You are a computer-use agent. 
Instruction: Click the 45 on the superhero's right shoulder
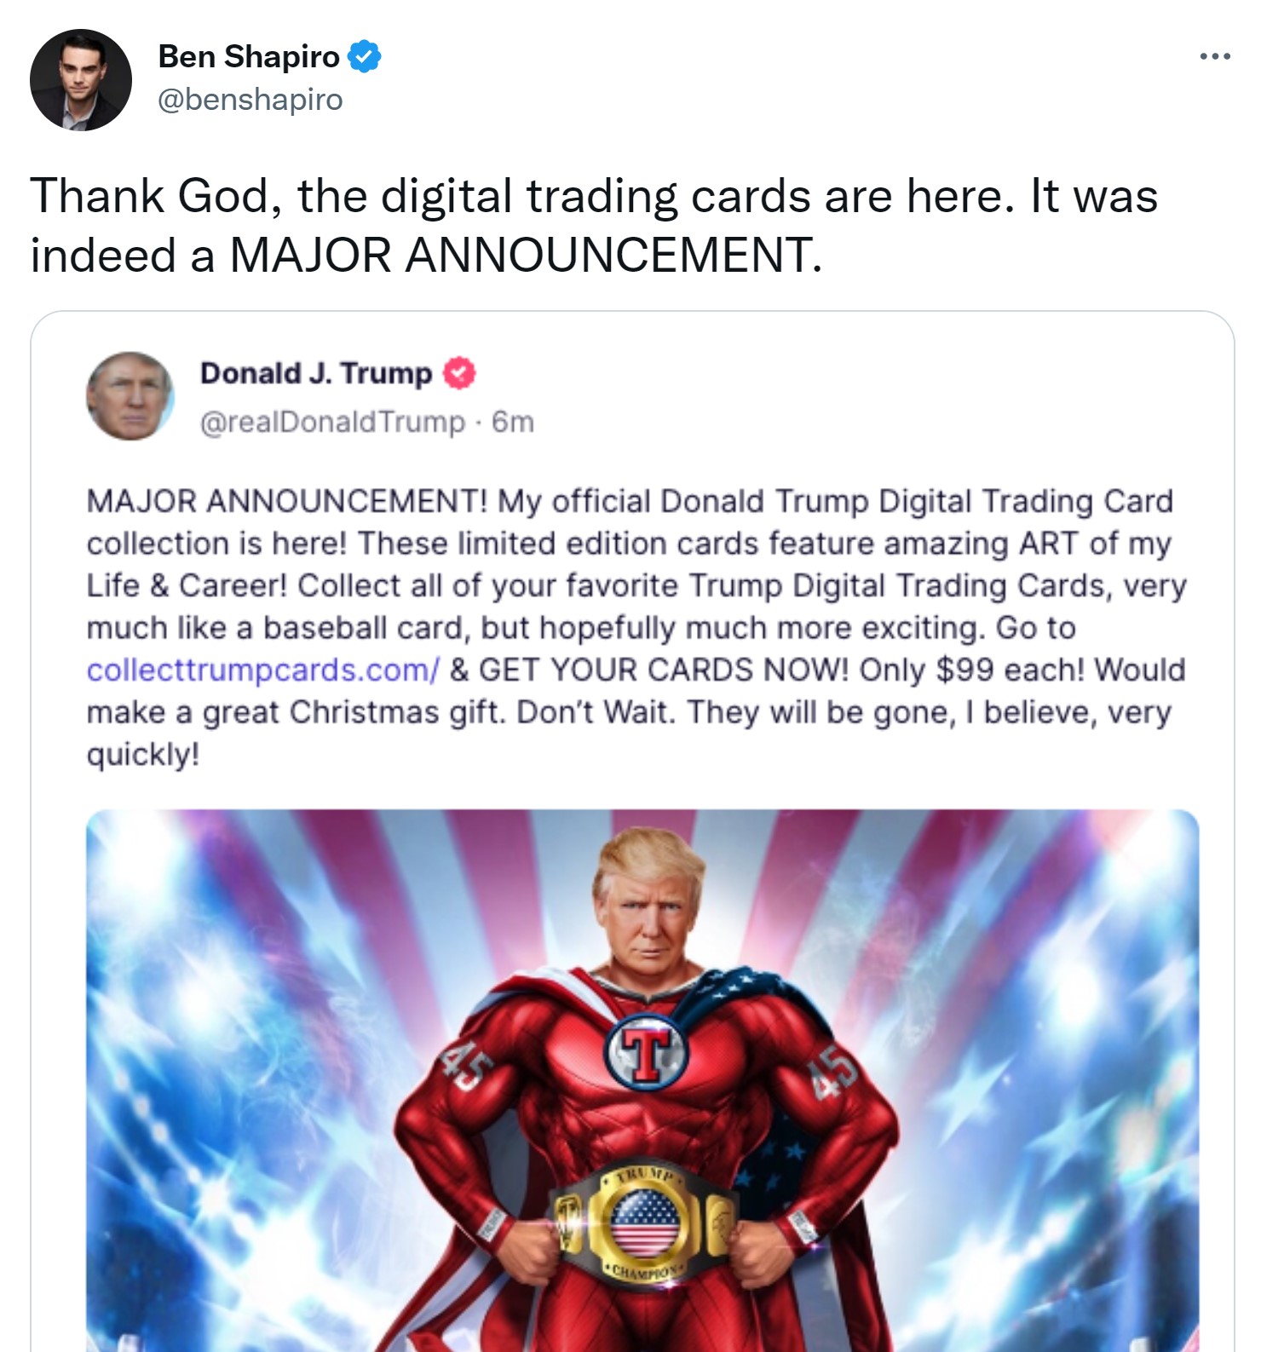467,1068
